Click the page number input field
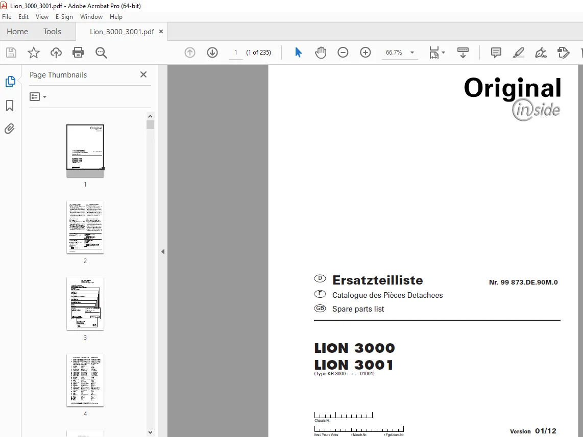 [x=236, y=53]
